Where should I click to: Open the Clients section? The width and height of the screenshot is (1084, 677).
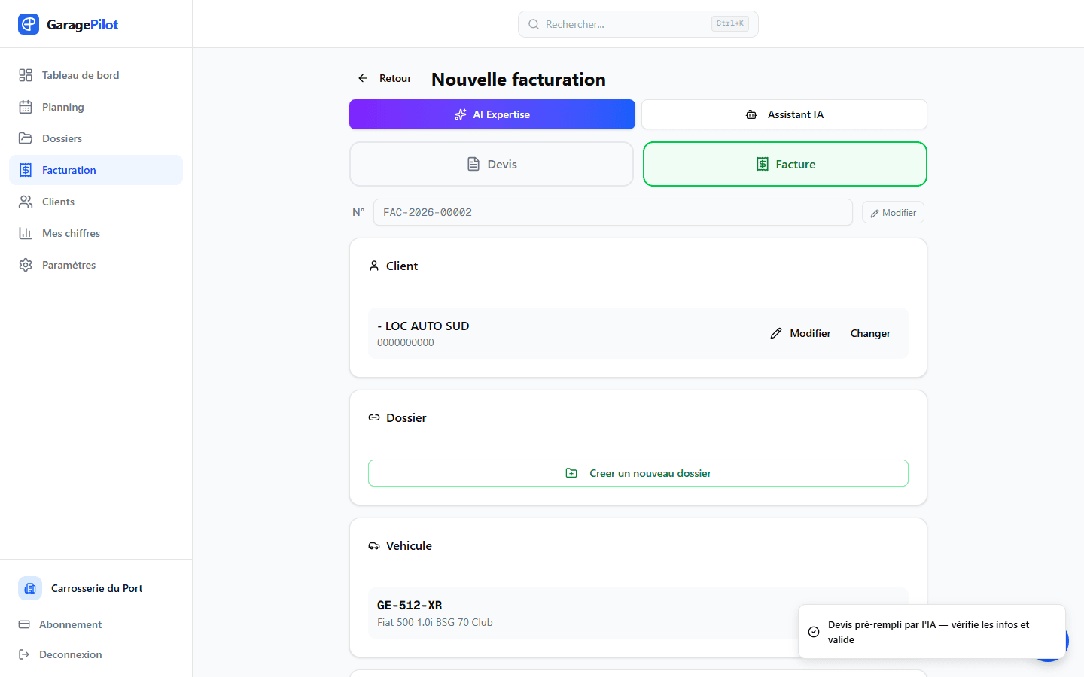96,202
